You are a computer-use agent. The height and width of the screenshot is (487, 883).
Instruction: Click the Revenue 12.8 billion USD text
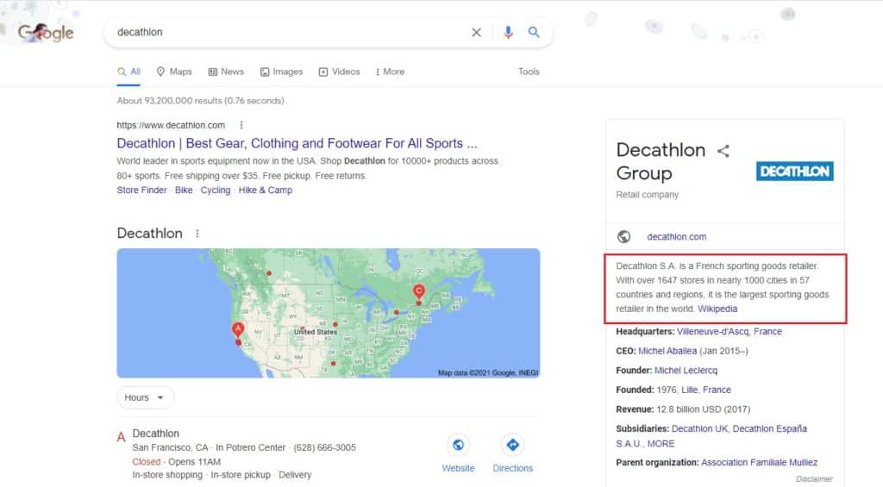click(x=683, y=409)
